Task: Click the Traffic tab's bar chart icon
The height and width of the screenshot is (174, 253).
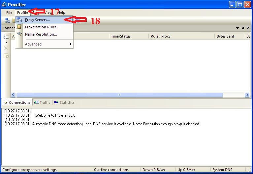Action: (x=37, y=102)
